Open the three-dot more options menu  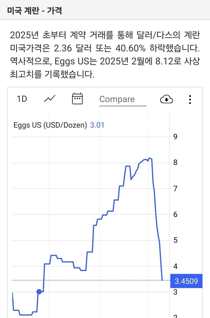[x=190, y=99]
